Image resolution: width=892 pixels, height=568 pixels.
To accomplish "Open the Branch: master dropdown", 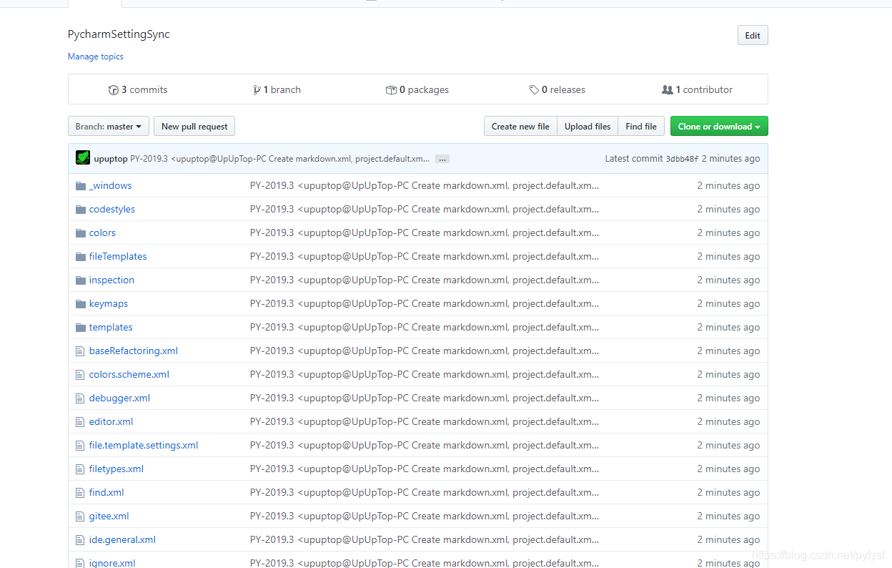I will 109,127.
